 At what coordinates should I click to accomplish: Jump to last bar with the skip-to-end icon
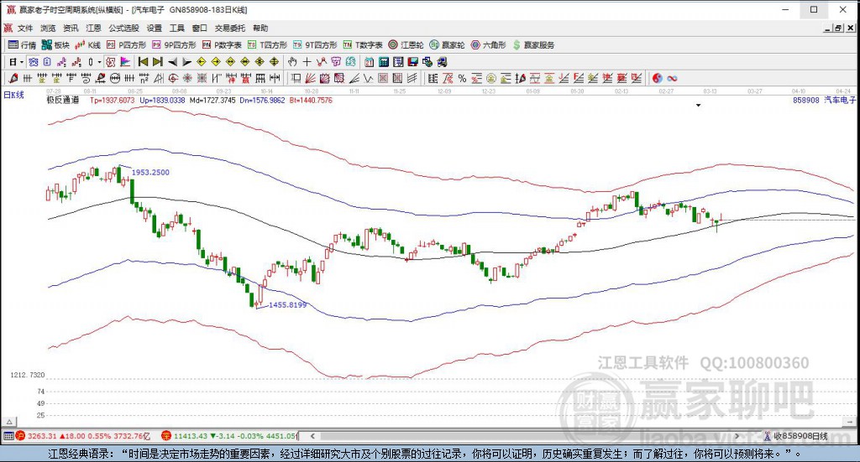157,62
